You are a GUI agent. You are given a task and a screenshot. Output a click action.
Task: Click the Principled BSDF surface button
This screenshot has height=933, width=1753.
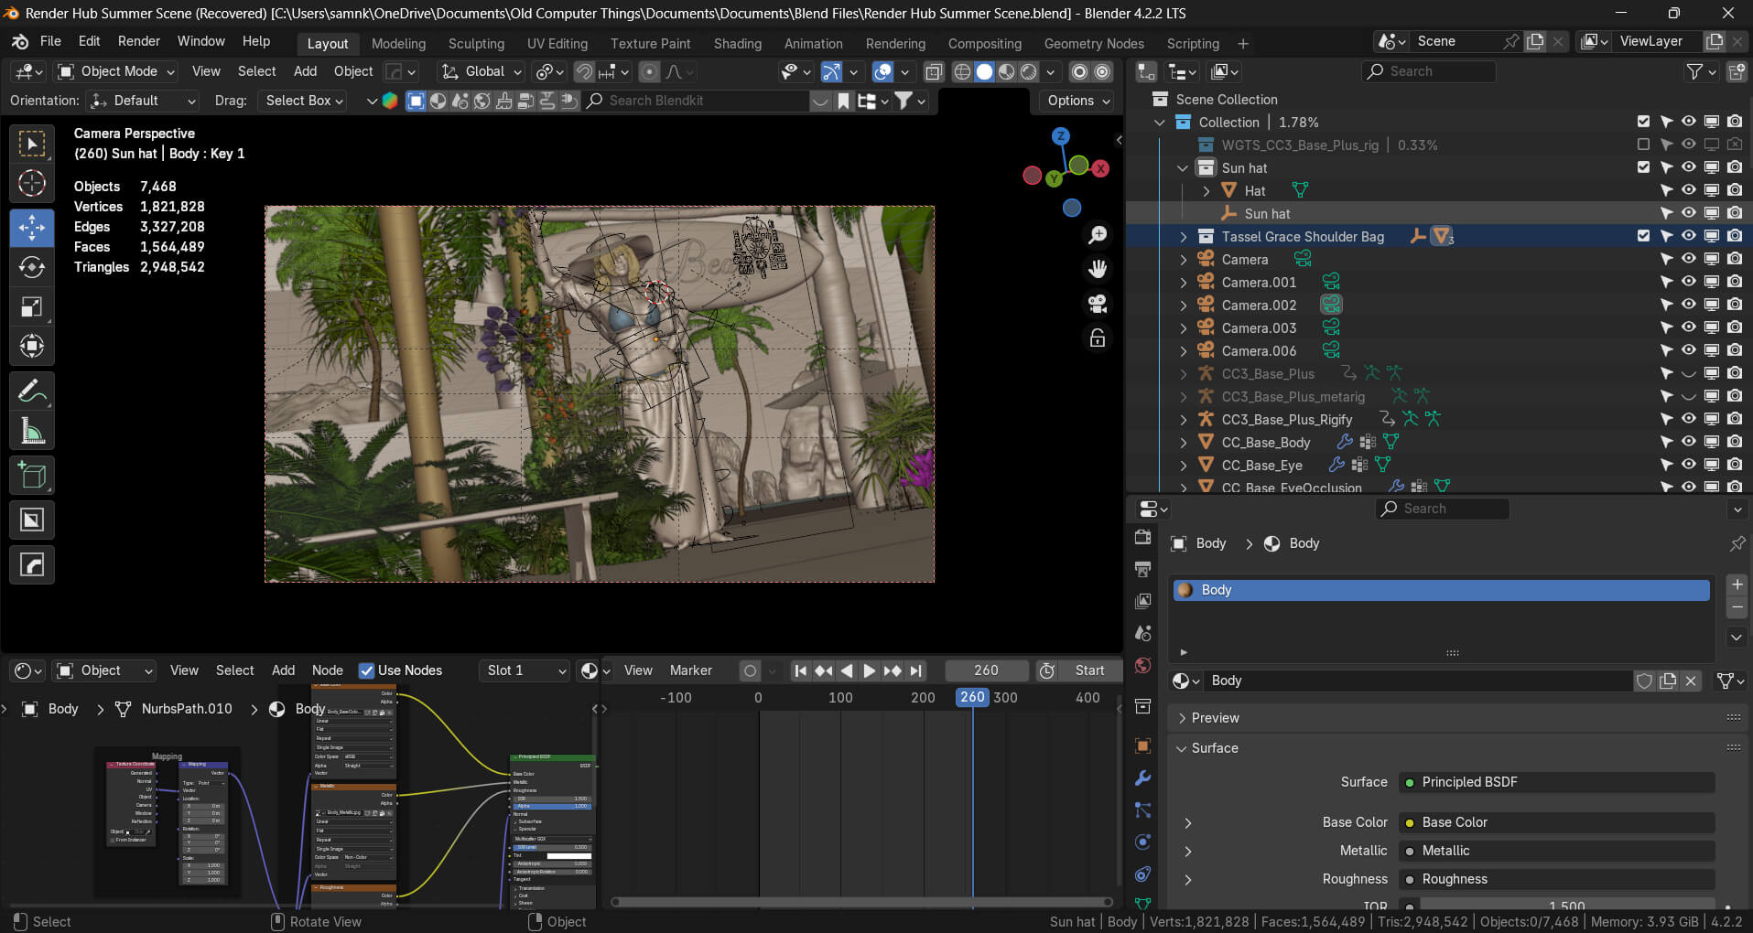click(x=1556, y=782)
